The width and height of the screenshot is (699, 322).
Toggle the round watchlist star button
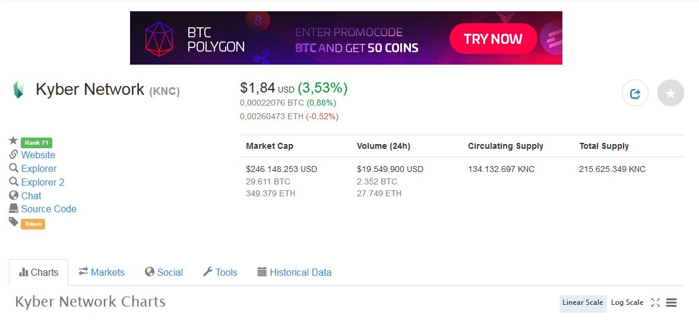pyautogui.click(x=670, y=94)
